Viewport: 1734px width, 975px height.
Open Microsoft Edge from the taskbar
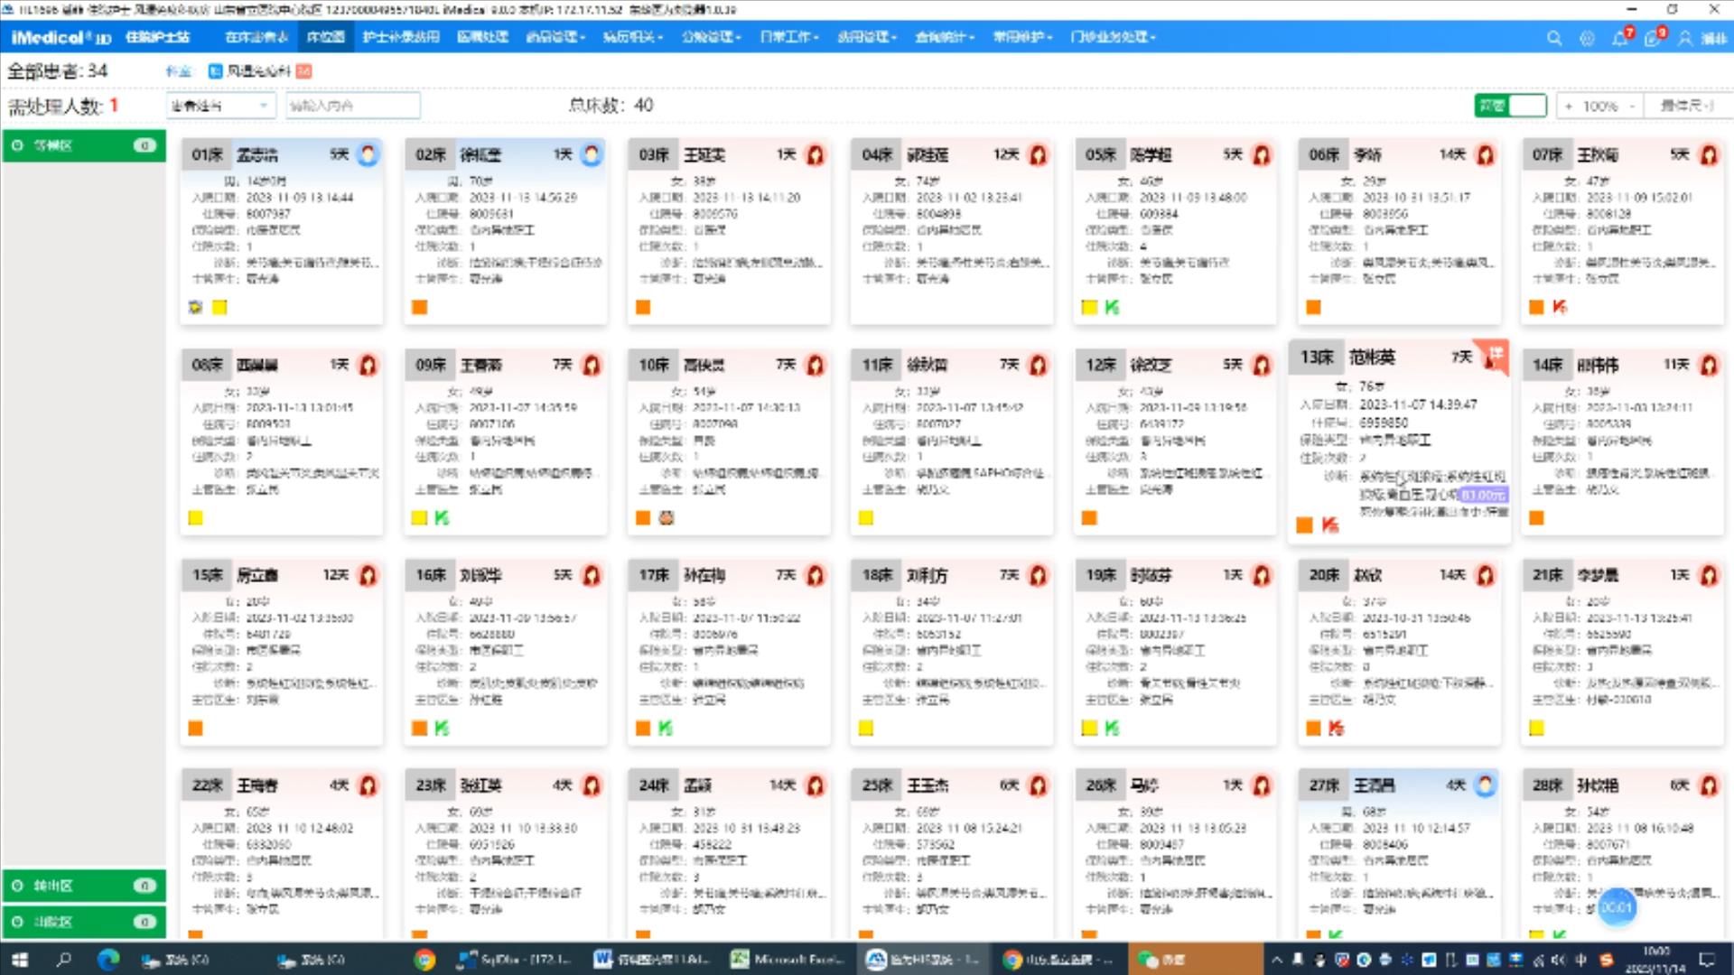coord(107,959)
